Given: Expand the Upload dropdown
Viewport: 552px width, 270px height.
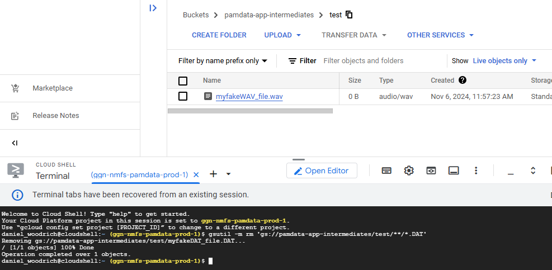Looking at the screenshot, I should coord(282,35).
